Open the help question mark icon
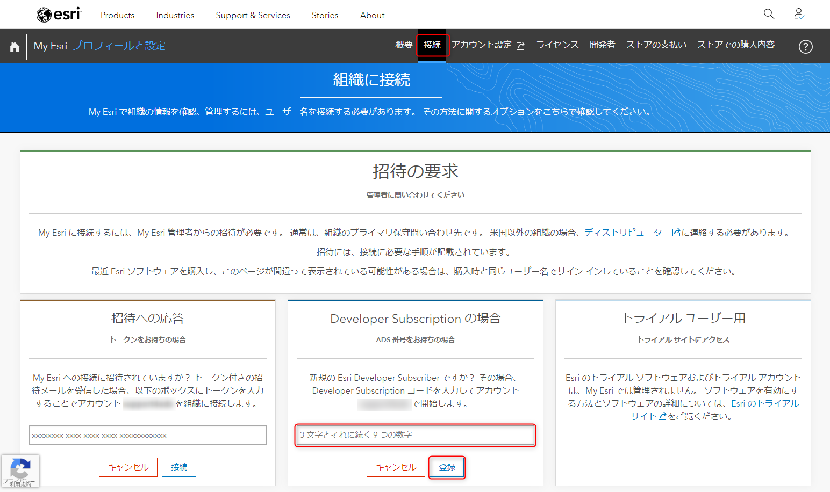 click(x=805, y=47)
